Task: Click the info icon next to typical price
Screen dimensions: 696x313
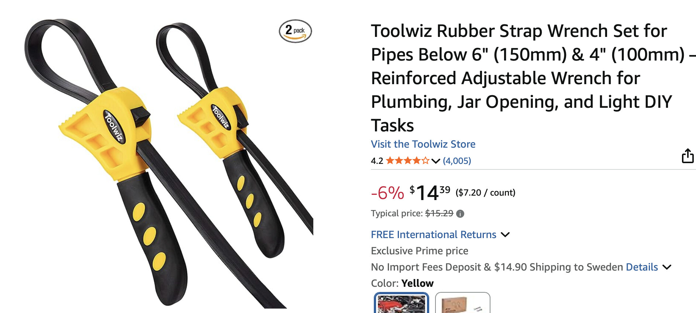Action: [460, 214]
